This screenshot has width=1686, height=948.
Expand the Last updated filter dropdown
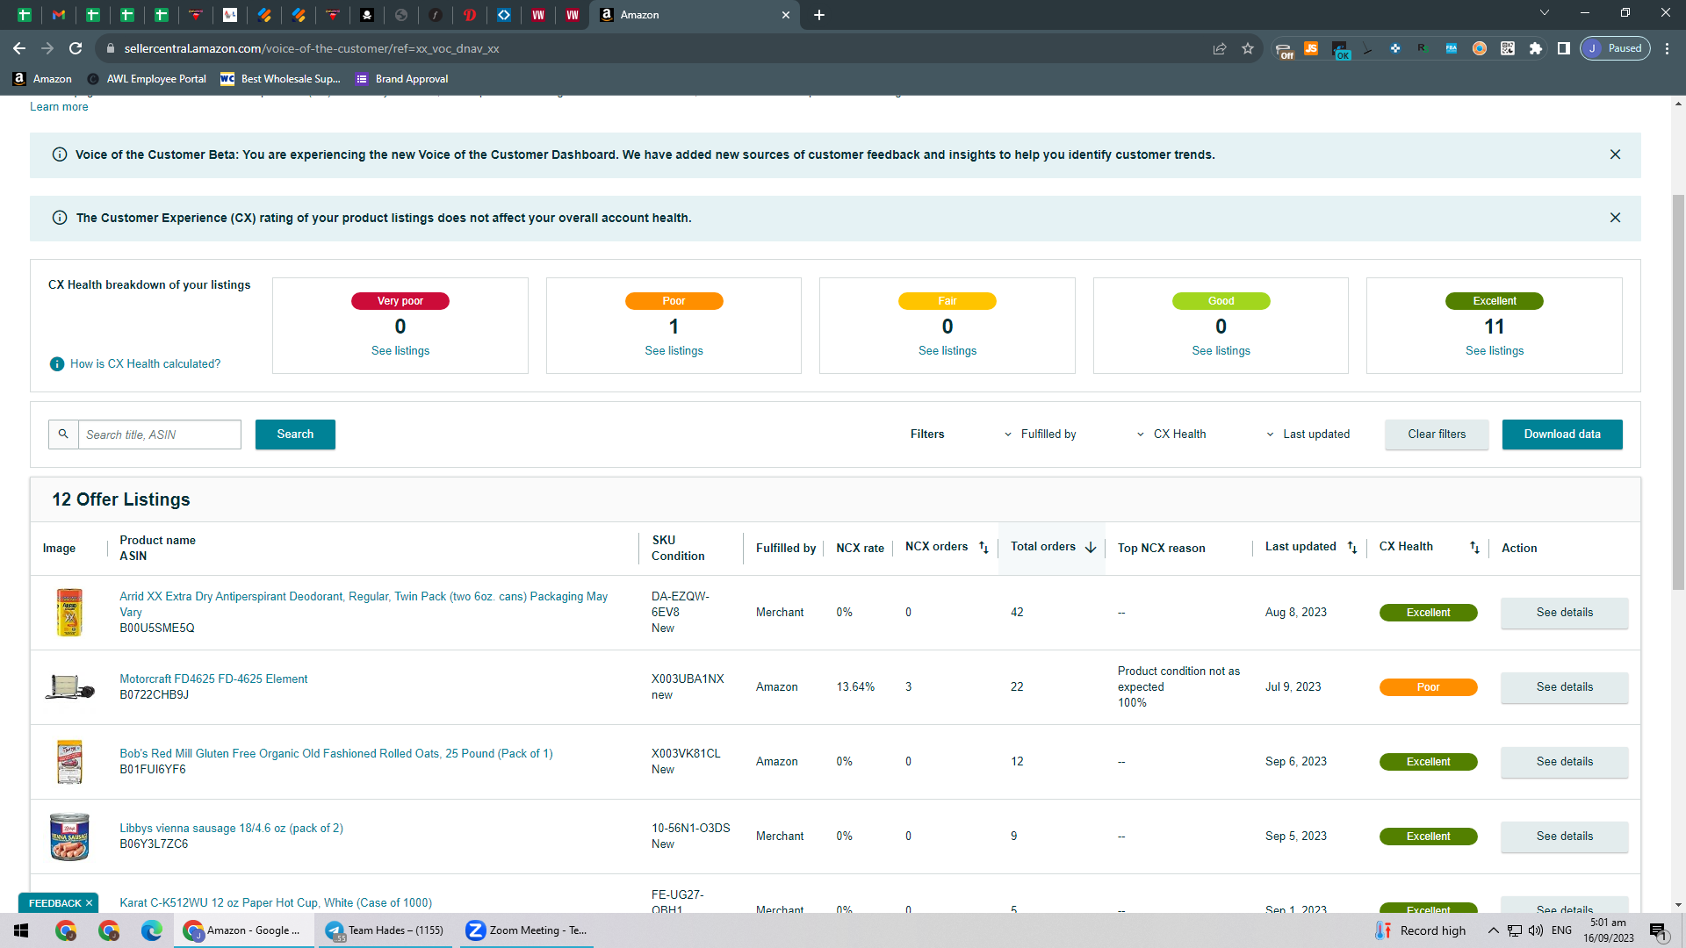click(1308, 434)
